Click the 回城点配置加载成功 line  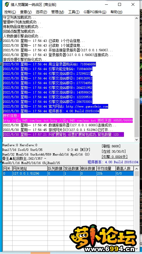pos(21,31)
